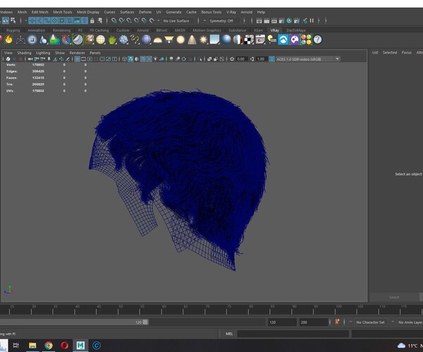Click the Focus item in Attribute Editor
423x352 pixels.
407,53
